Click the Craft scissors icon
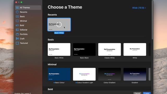167x94 pixels. coord(17,39)
